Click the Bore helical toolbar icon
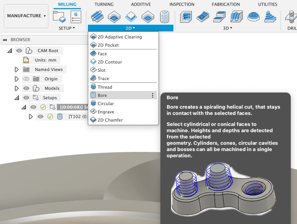This screenshot has width=297, height=224. [x=164, y=16]
